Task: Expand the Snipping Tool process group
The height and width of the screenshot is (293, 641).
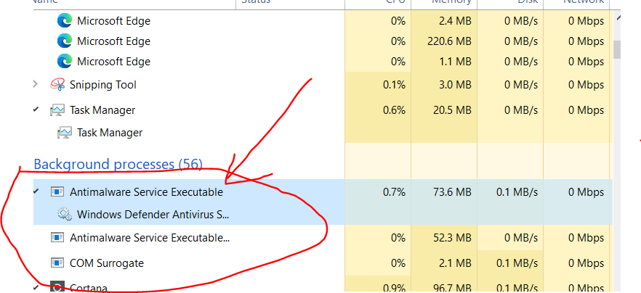Action: coord(36,84)
